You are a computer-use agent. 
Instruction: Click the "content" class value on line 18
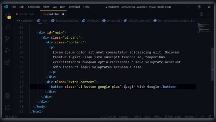coord(76,42)
